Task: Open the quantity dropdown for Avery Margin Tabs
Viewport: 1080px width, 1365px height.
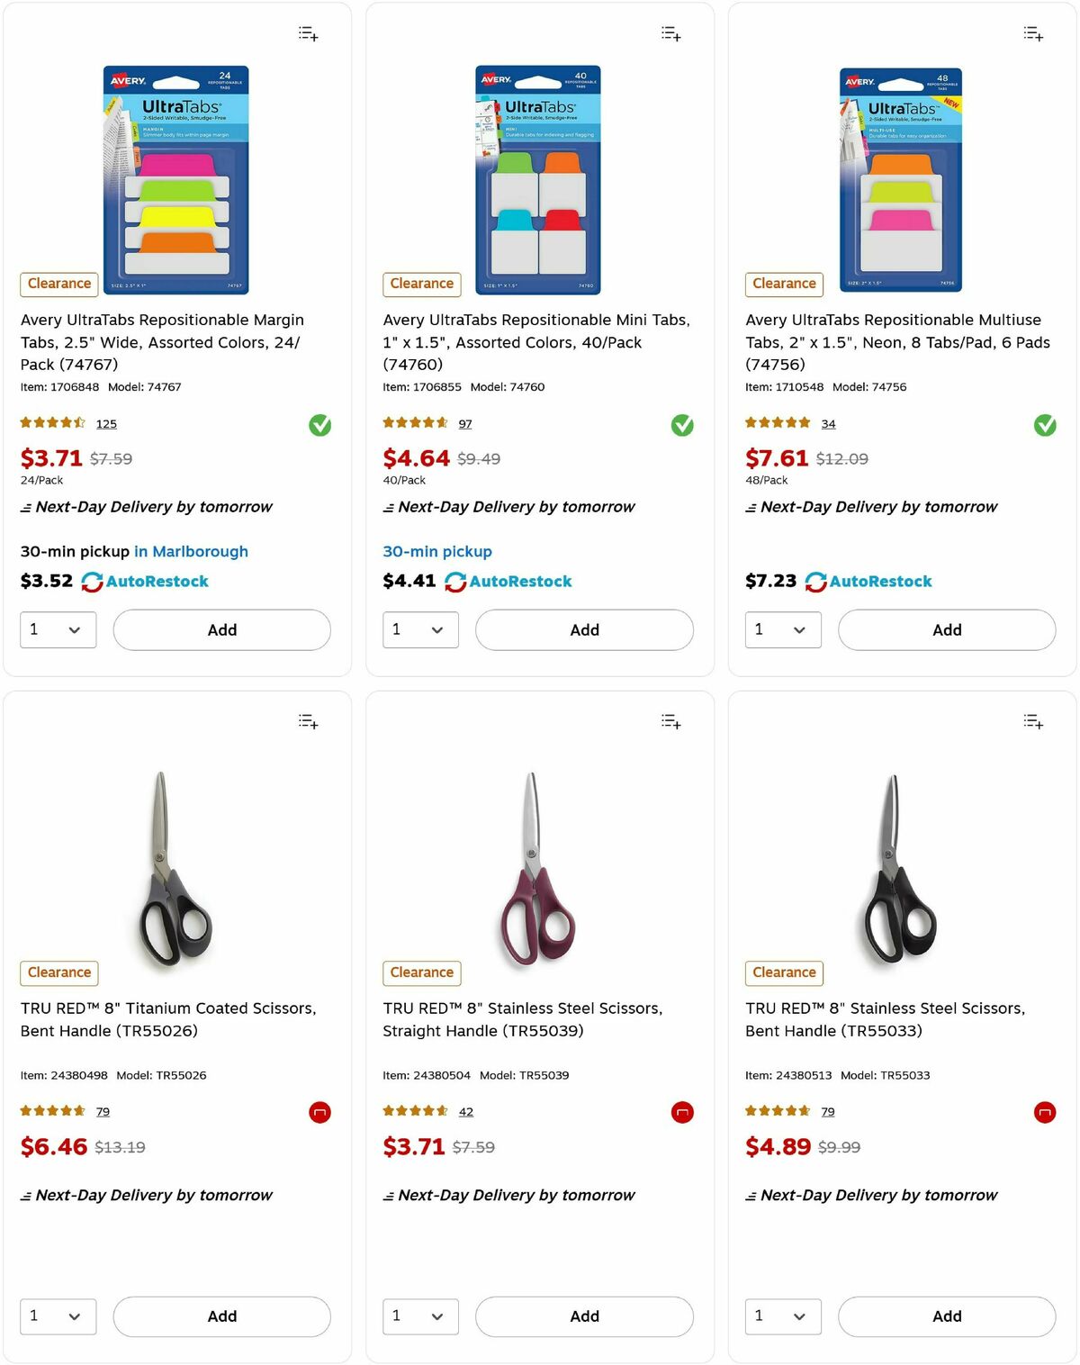Action: 58,629
